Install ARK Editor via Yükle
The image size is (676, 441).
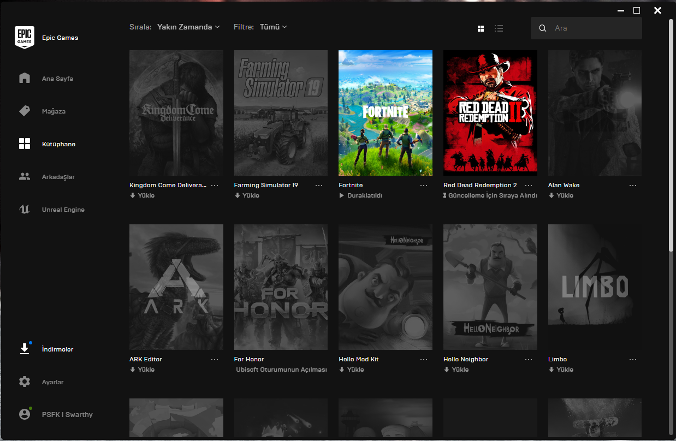(x=142, y=370)
